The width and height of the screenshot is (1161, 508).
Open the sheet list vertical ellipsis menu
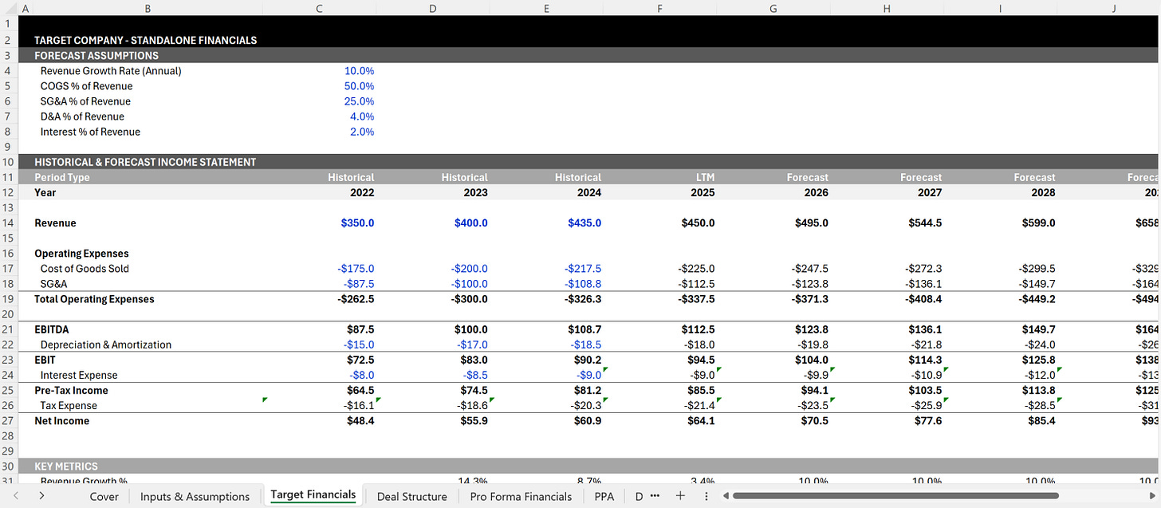point(706,496)
